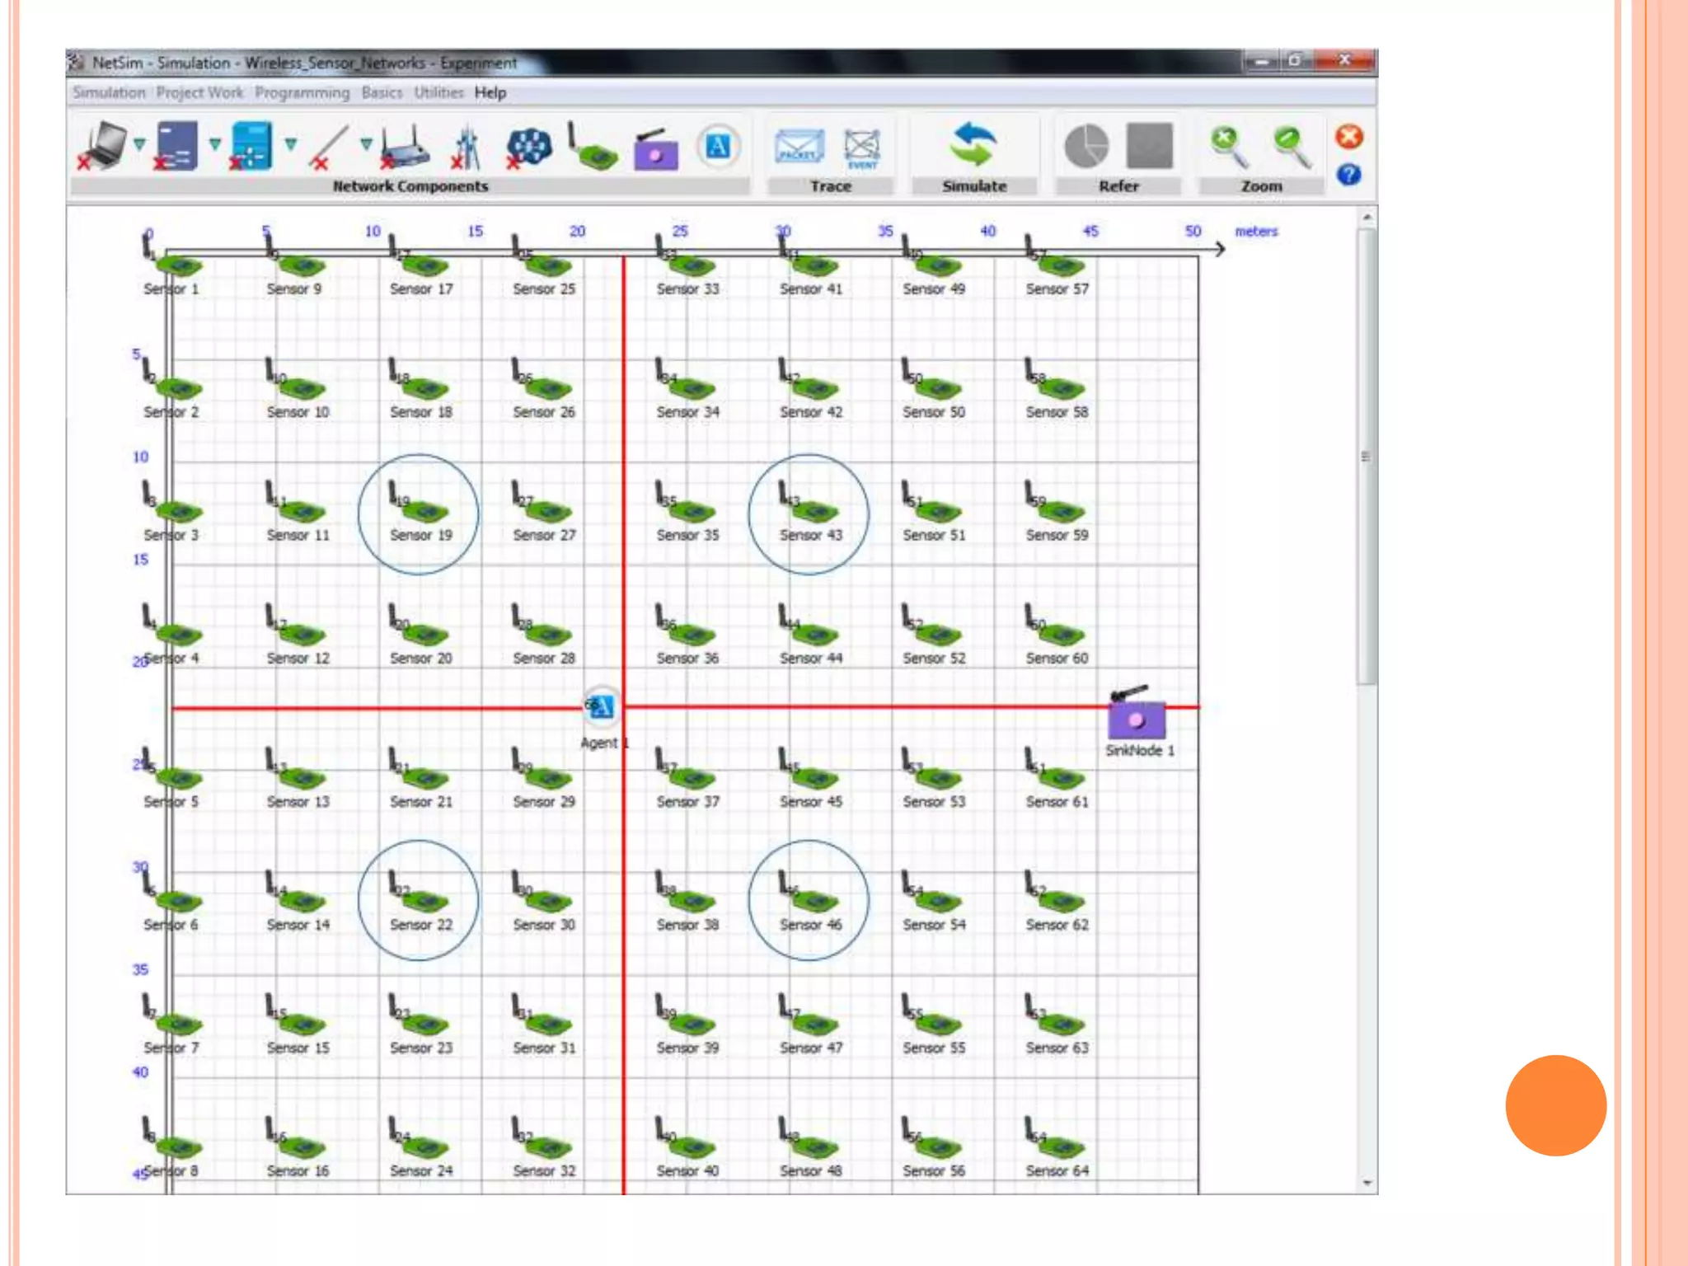
Task: Open the blue help question icon
Action: [x=1348, y=175]
